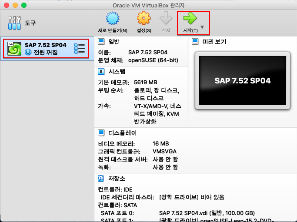Open the 도구 tools icon
Image resolution: width=297 pixels, height=222 pixels.
[x=14, y=23]
